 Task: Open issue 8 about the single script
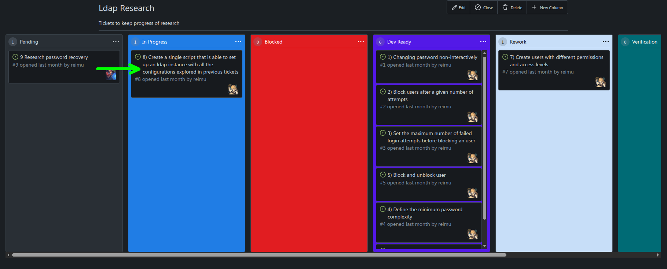point(190,64)
